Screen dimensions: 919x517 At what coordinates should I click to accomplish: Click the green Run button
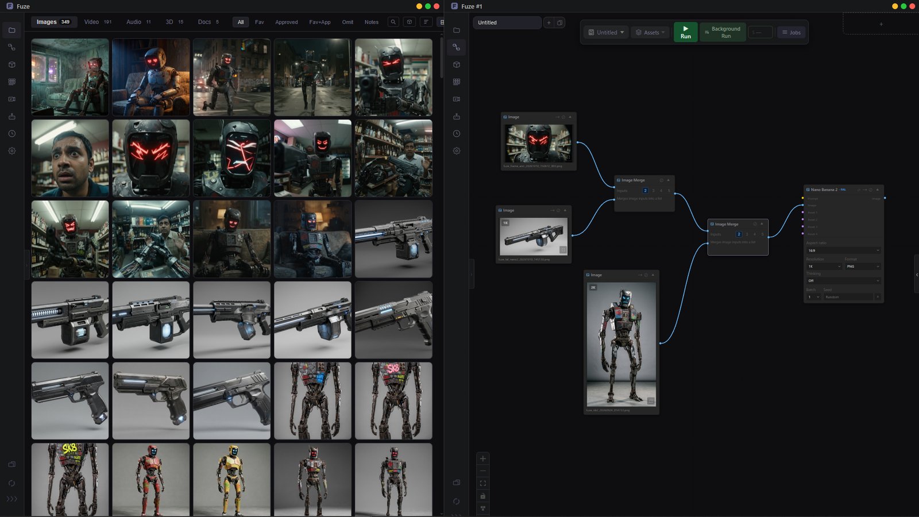[685, 32]
